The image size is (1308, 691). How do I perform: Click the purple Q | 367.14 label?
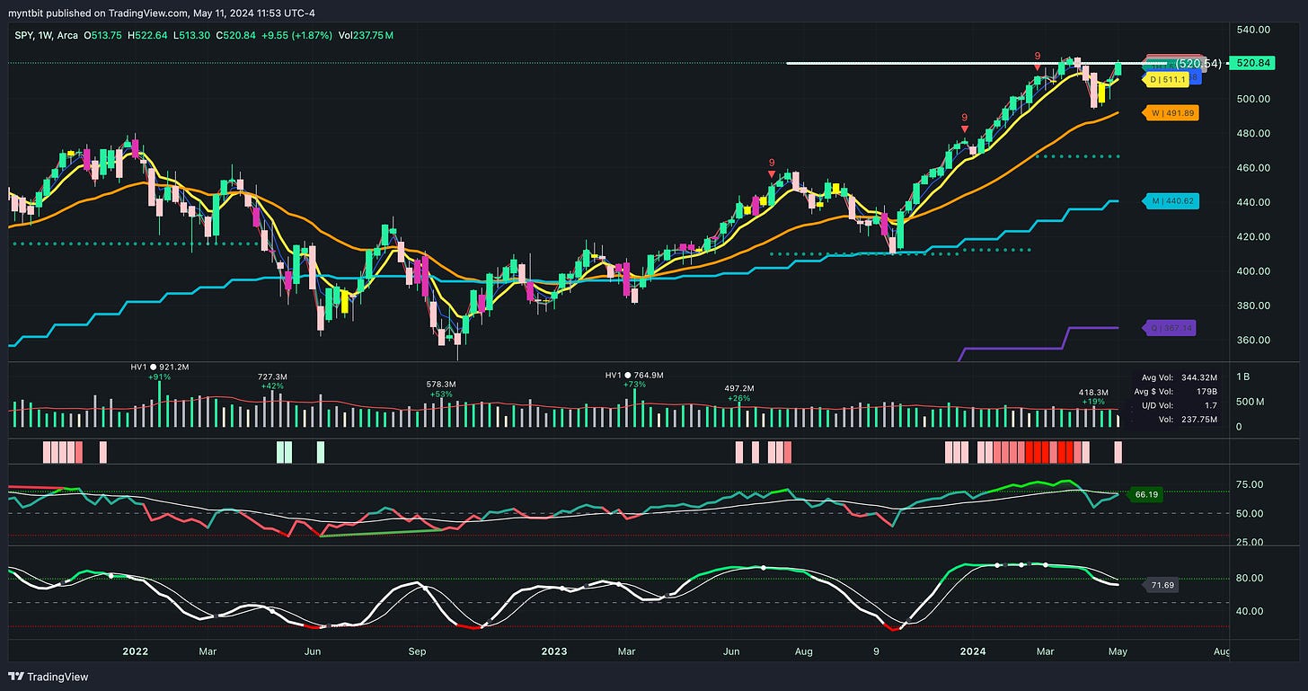[x=1170, y=328]
